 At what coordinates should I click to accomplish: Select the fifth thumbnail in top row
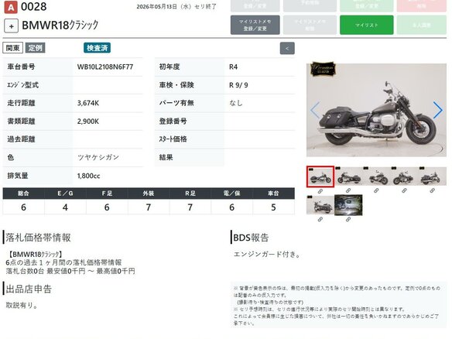[432, 176]
